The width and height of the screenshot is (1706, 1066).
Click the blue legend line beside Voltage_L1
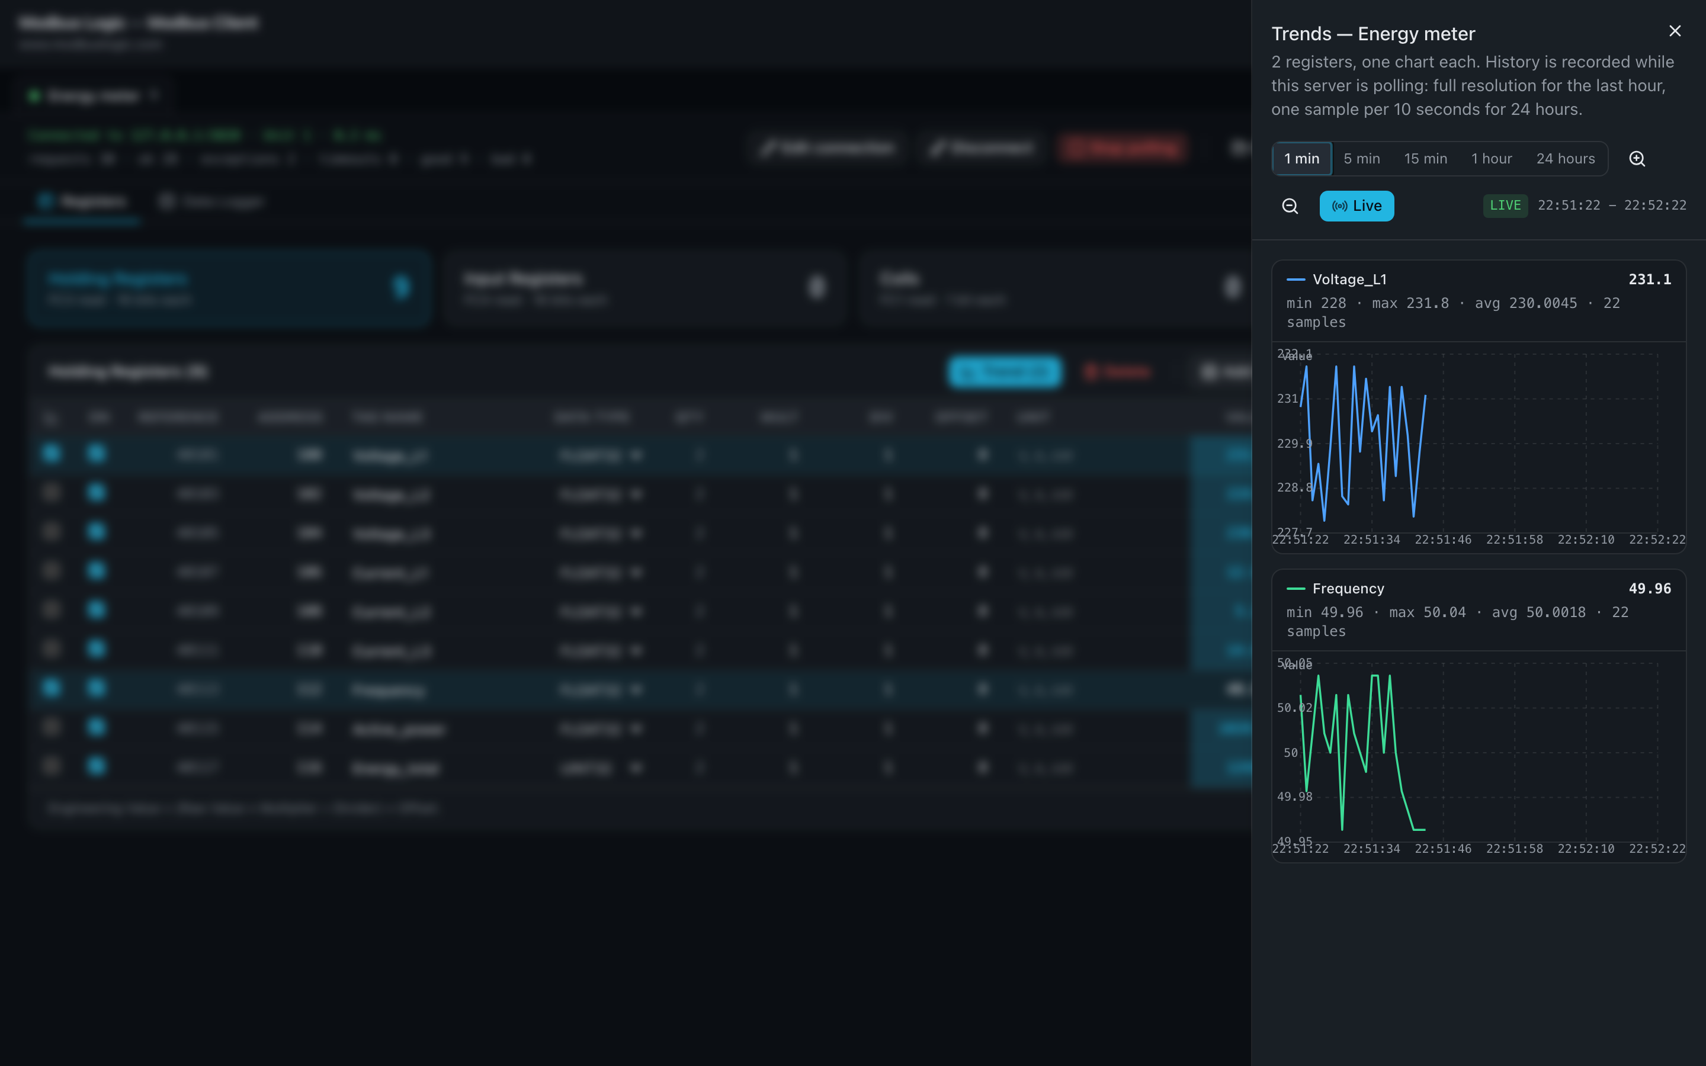(x=1295, y=280)
